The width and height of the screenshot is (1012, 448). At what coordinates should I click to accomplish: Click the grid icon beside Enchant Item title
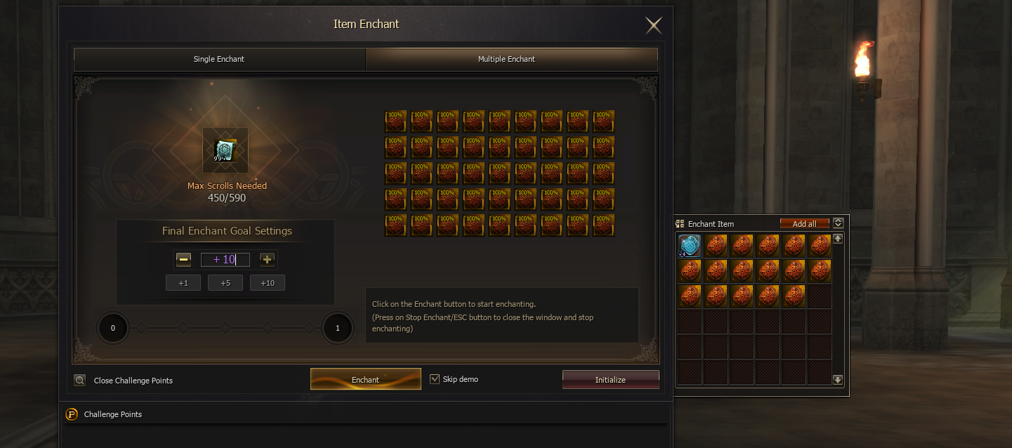(680, 223)
